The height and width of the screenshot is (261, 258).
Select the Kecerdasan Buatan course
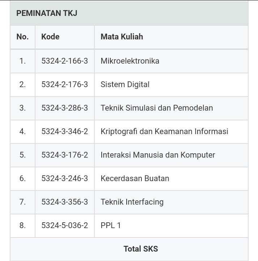coord(135,178)
